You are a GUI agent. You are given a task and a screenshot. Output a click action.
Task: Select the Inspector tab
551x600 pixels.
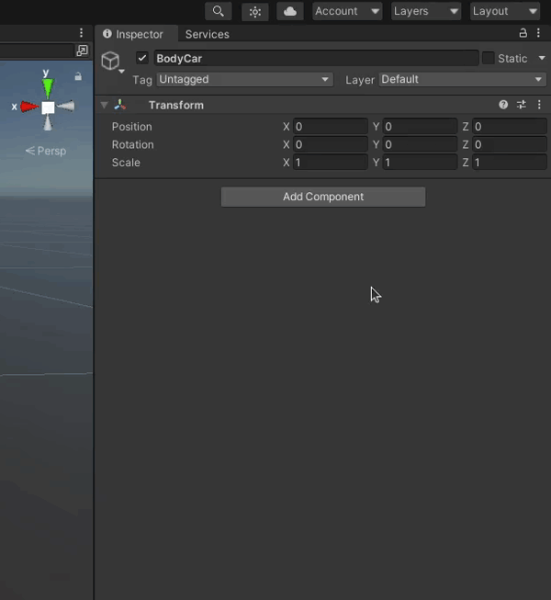pos(133,34)
